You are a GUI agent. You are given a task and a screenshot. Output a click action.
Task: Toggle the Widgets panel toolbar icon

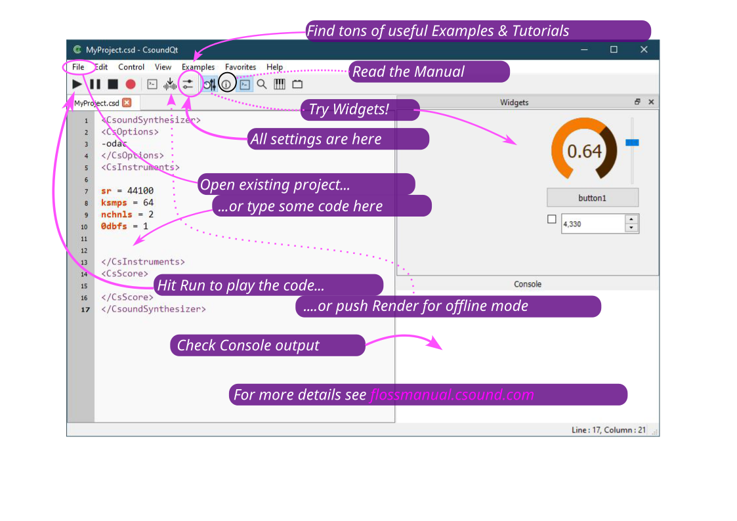[209, 85]
